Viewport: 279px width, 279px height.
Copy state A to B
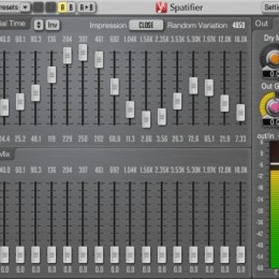point(86,8)
